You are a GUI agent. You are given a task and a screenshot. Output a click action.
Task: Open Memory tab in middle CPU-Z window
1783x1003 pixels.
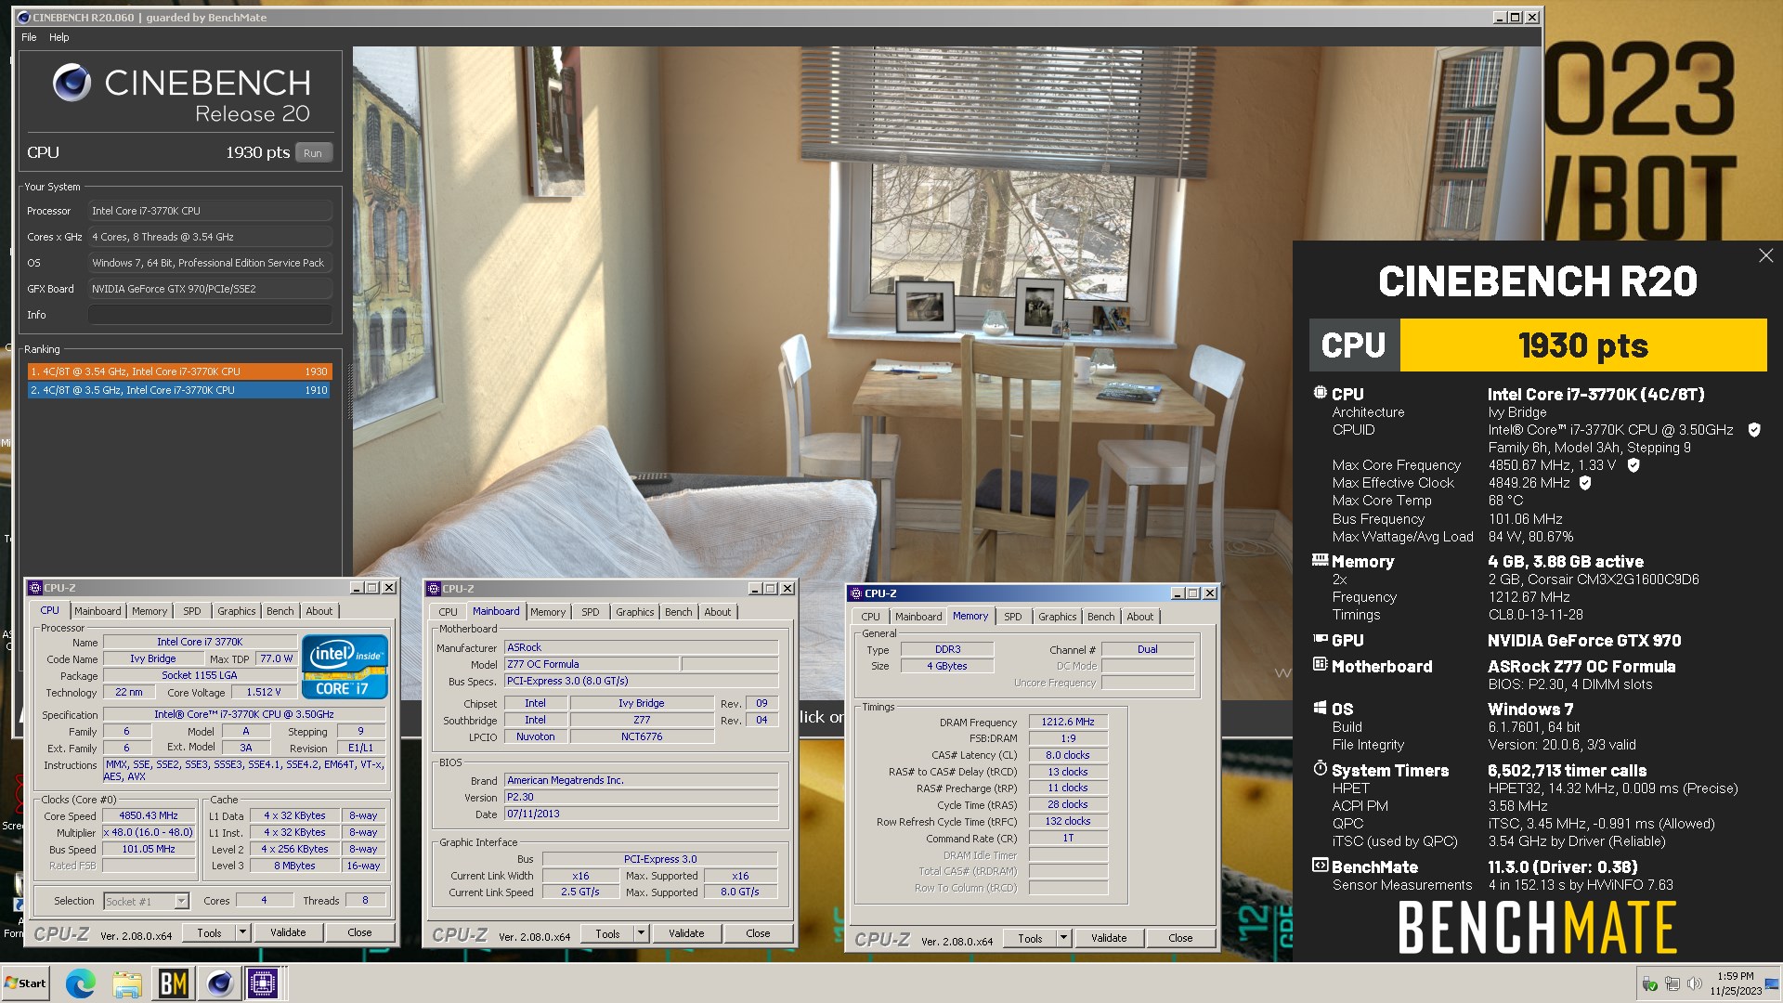548,612
